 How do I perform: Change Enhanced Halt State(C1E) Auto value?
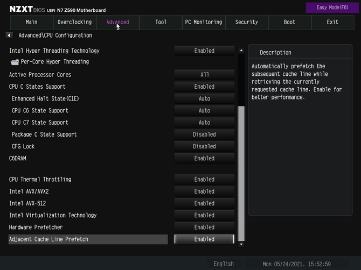point(204,98)
